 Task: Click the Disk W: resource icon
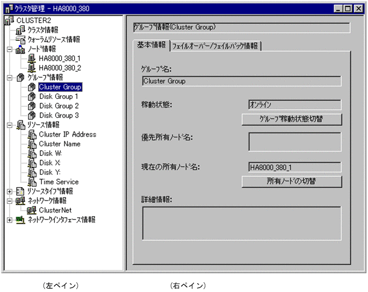pos(32,153)
